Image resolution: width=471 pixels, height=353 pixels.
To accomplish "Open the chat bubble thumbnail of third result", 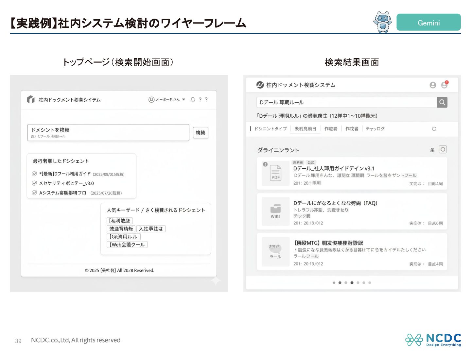I will tap(275, 251).
